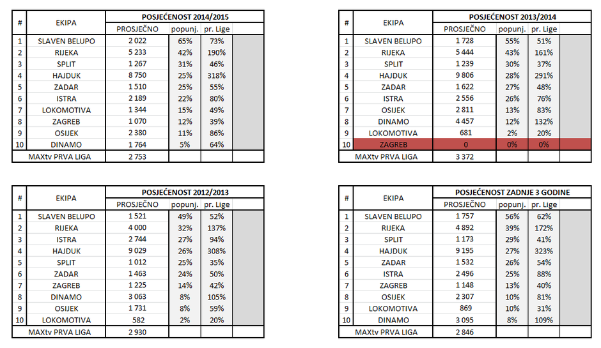
Task: Select the POSJEĆENOST 2013/2014 table header
Action: coord(511,17)
